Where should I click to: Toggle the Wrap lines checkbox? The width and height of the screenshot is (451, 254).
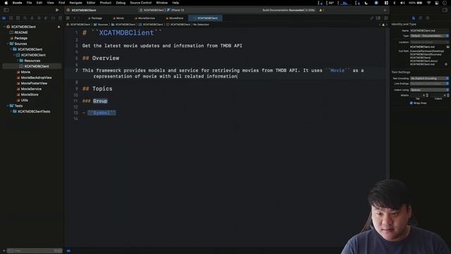[411, 103]
